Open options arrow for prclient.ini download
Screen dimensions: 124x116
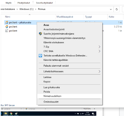(x=21, y=109)
